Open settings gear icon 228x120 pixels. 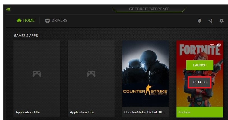pyautogui.click(x=222, y=21)
